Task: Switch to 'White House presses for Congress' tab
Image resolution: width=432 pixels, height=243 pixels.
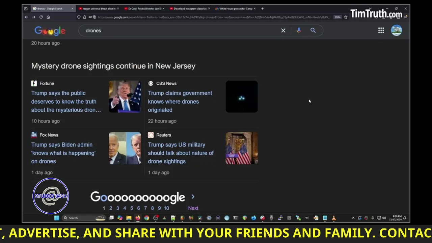Action: click(x=236, y=8)
